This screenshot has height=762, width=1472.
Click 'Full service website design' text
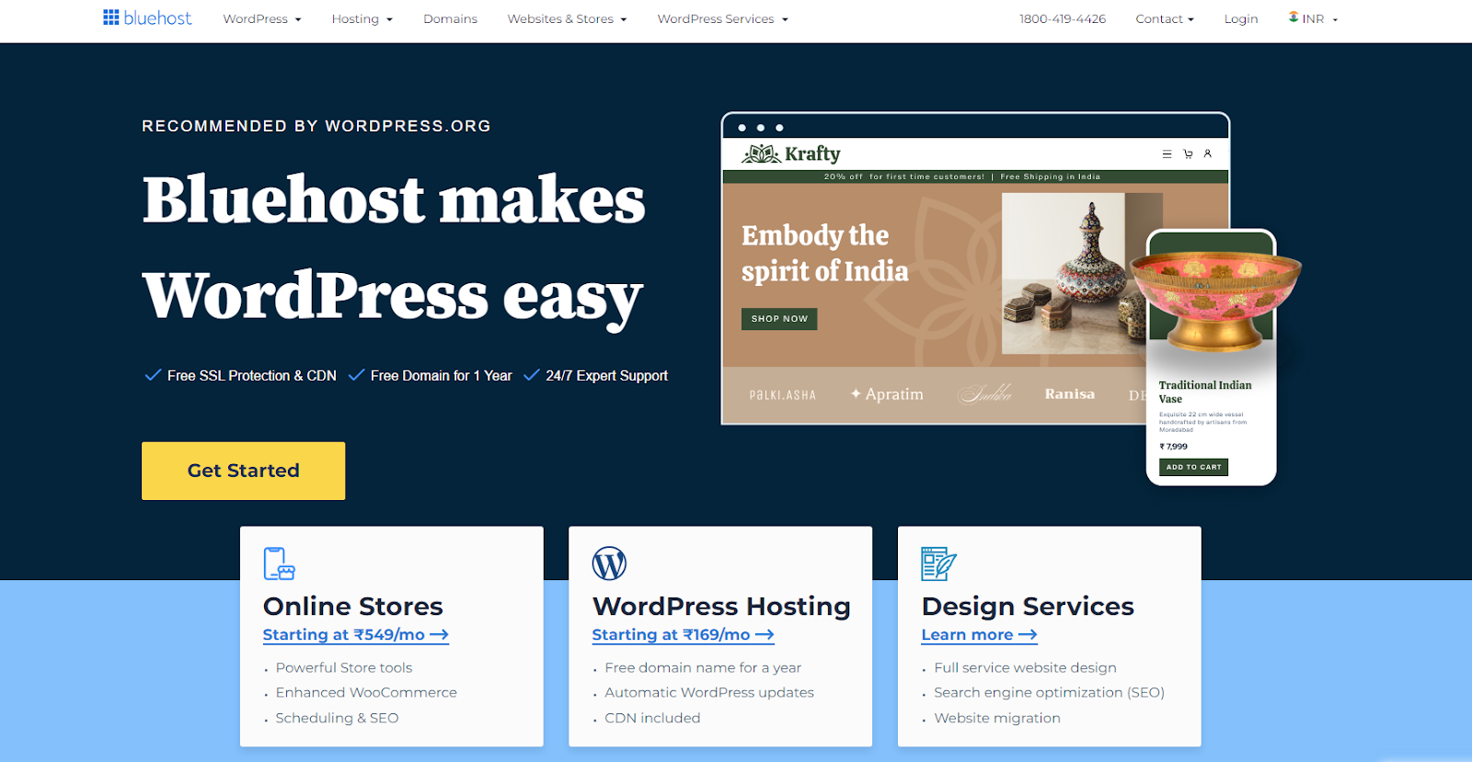[1025, 667]
